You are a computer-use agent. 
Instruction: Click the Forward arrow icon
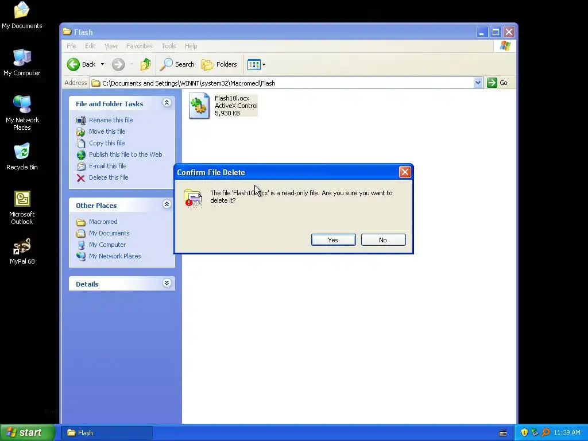118,64
